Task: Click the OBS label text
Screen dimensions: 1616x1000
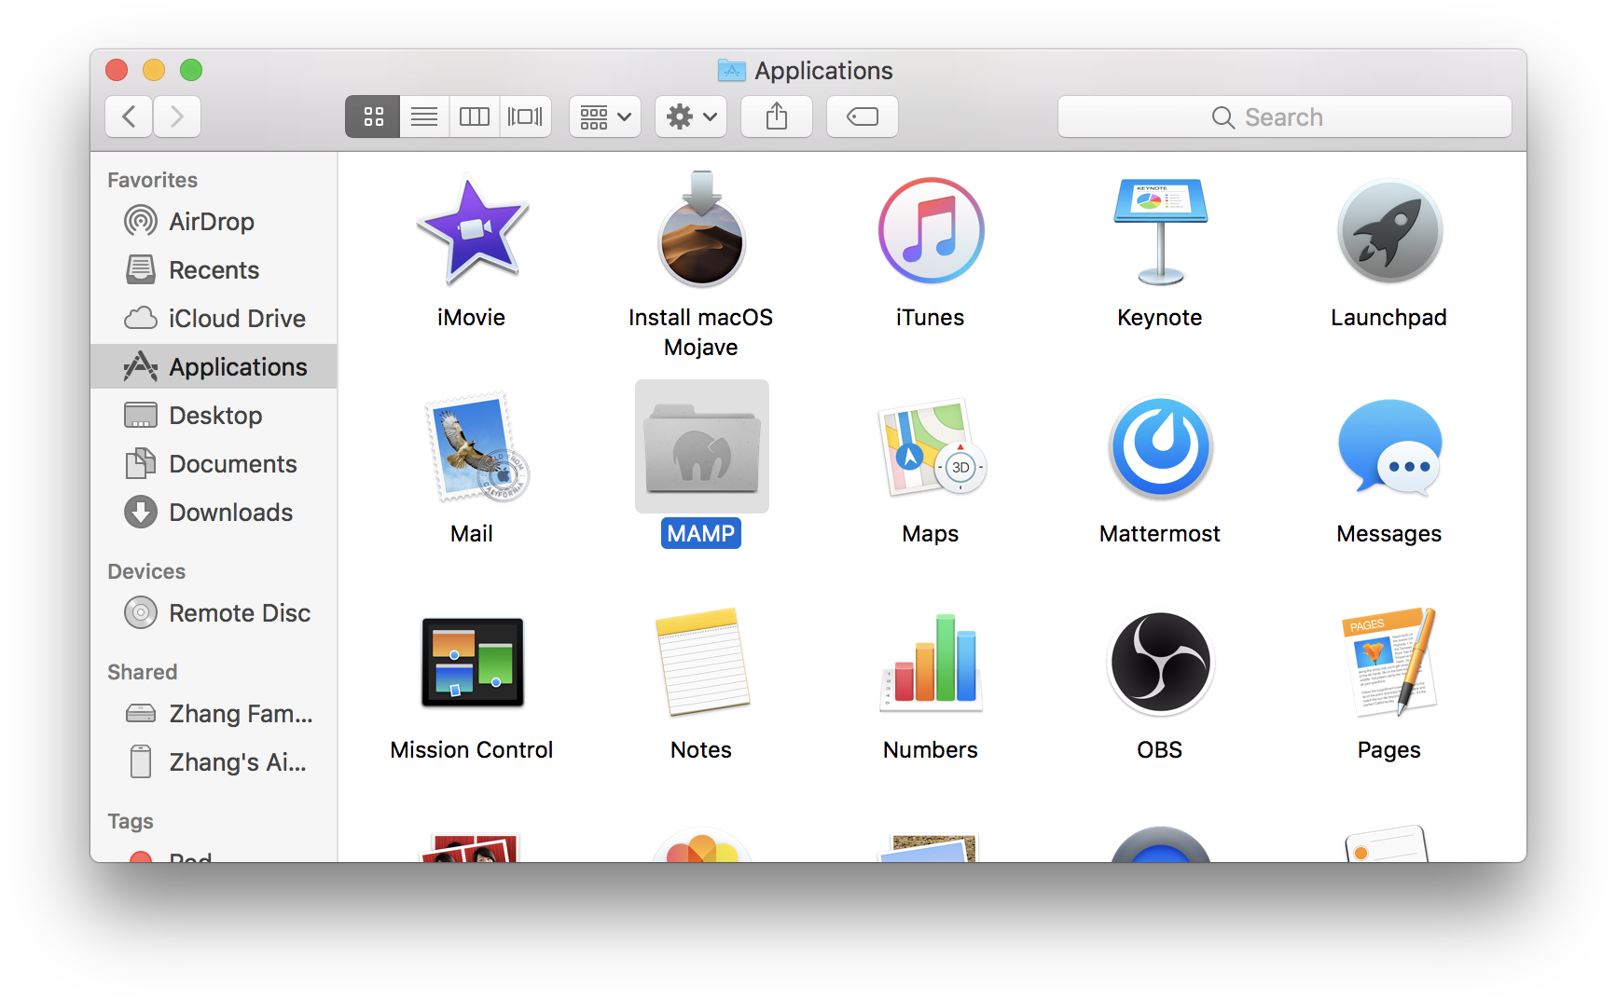Action: (x=1160, y=749)
